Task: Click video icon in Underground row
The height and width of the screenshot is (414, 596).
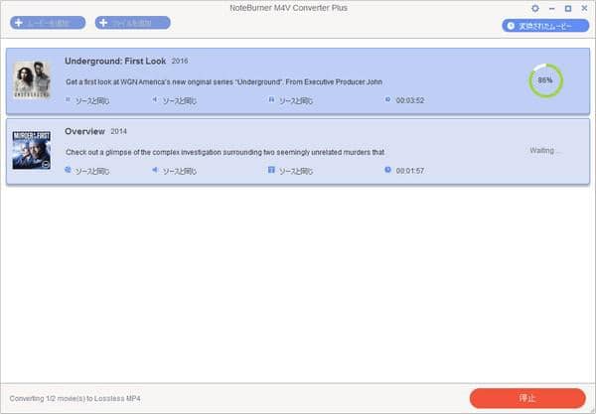Action: tap(69, 100)
